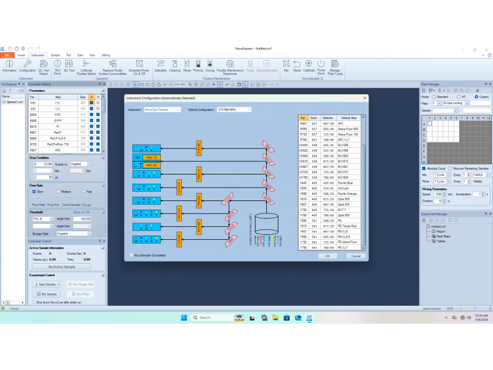
Task: Toggle Shut down NovoCyte after plate run
Action: (34, 302)
